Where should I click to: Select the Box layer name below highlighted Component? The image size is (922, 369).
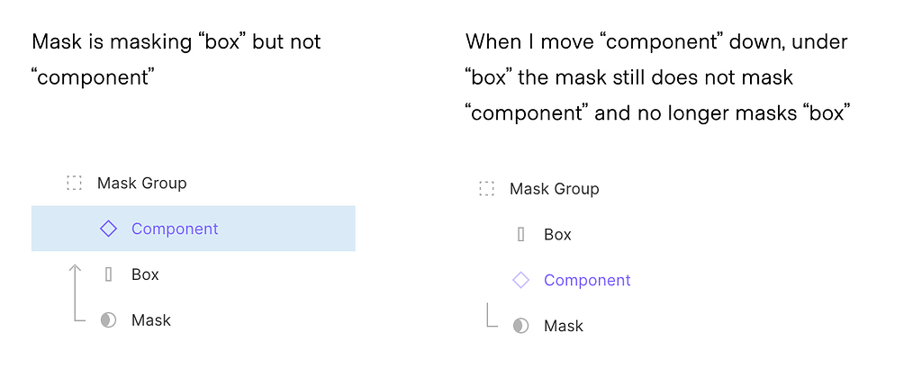click(x=145, y=274)
